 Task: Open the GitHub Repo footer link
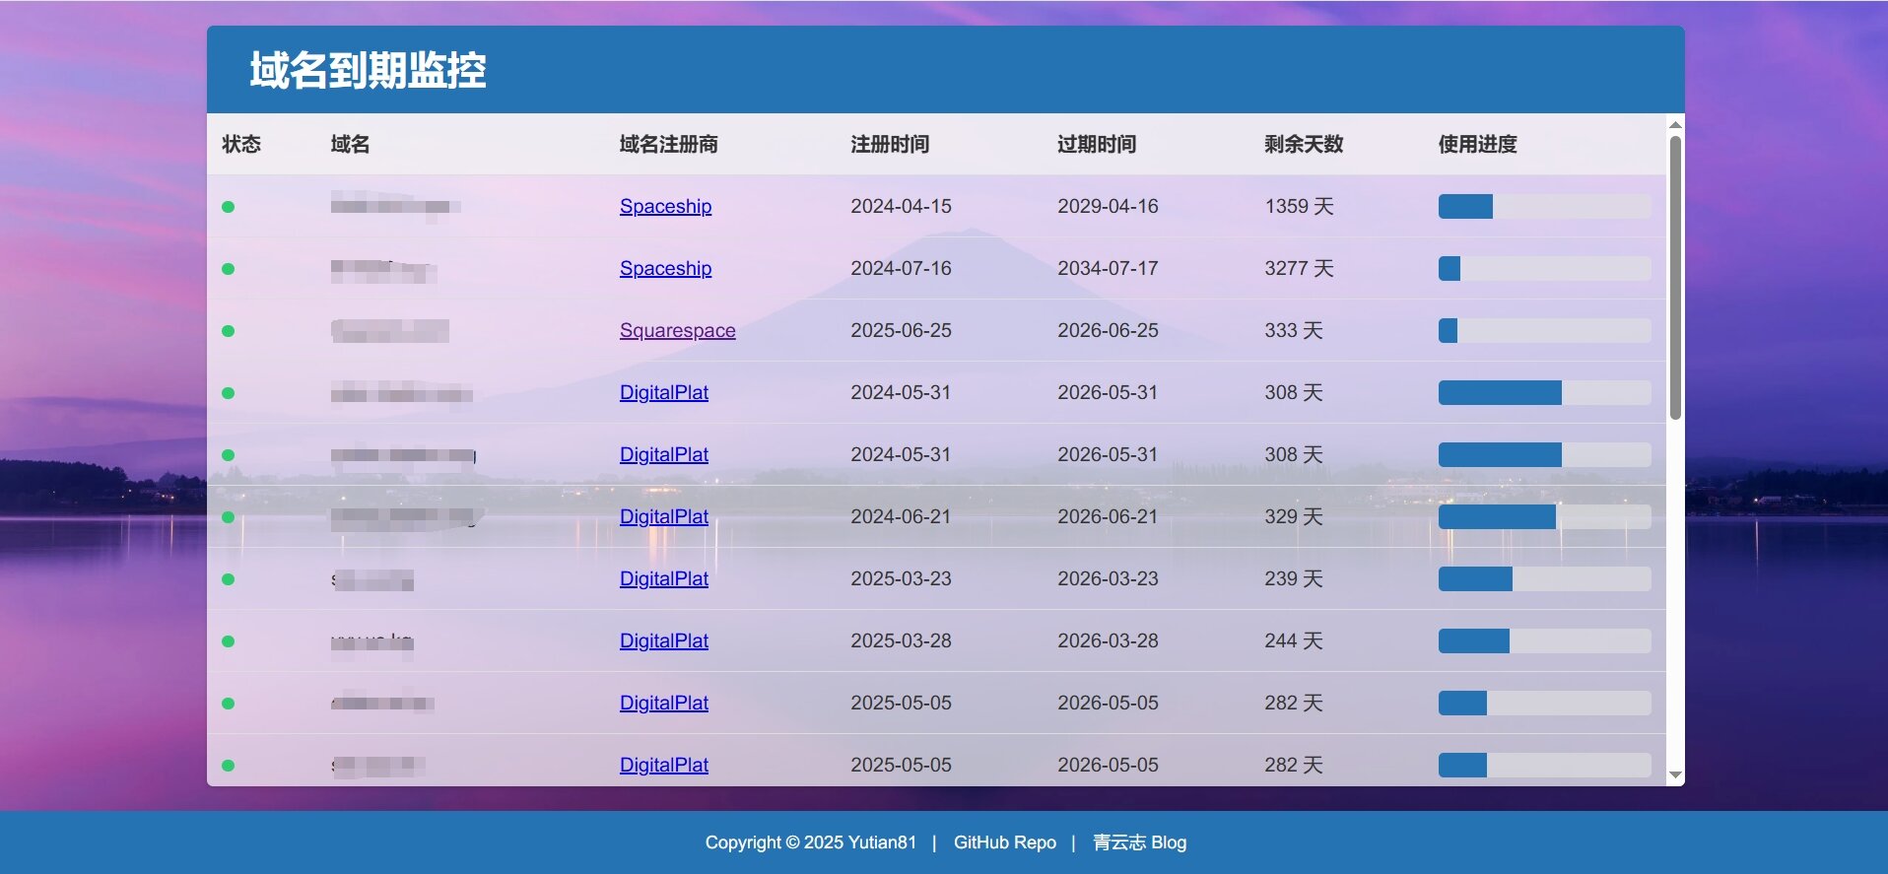(x=1004, y=842)
